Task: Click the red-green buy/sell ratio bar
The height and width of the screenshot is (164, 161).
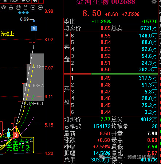Action: coord(111,74)
